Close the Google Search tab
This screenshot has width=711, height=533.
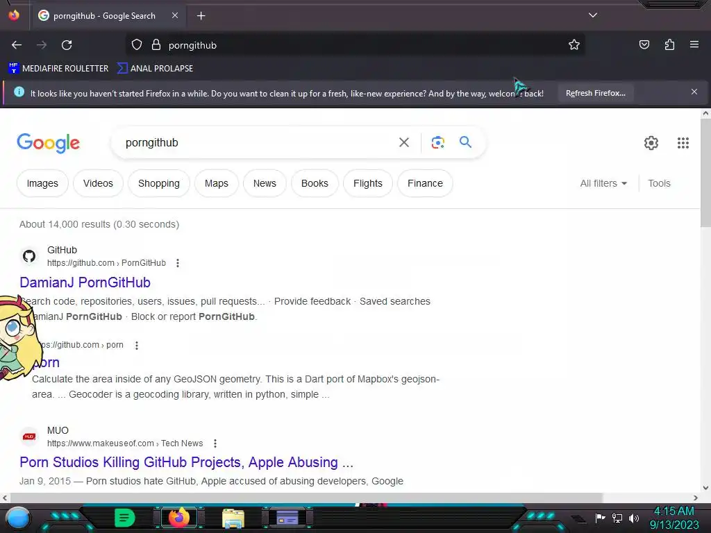point(175,15)
